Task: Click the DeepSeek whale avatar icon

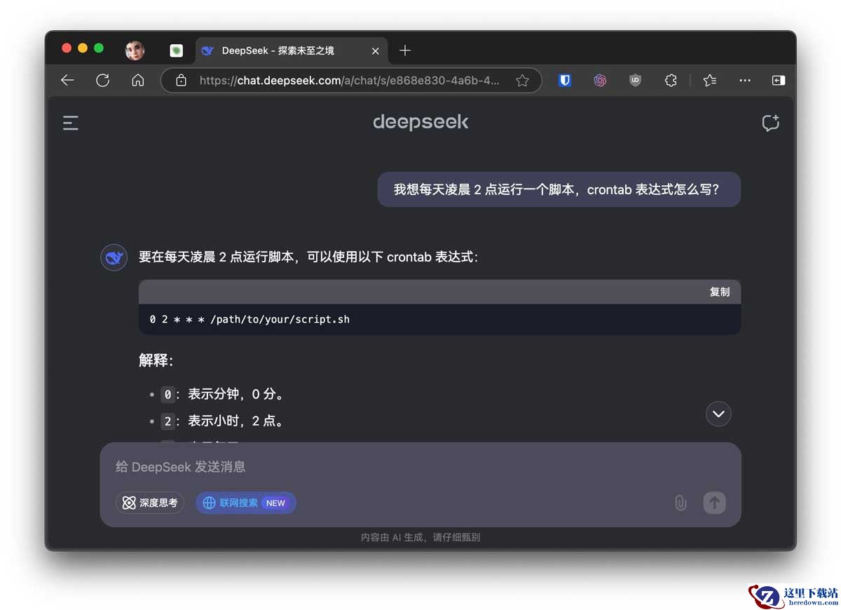Action: click(x=114, y=257)
